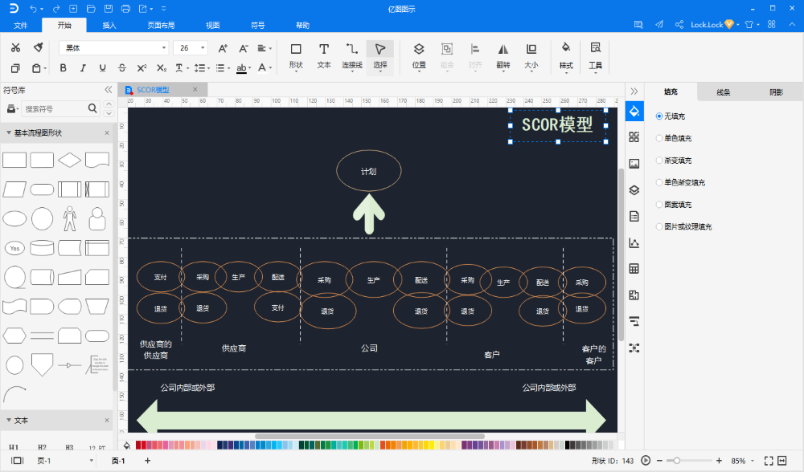Select the 文本 text tool

point(323,56)
